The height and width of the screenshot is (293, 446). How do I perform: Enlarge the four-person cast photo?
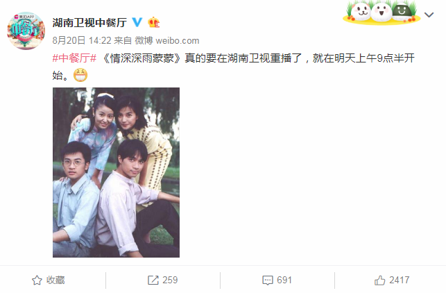116,173
